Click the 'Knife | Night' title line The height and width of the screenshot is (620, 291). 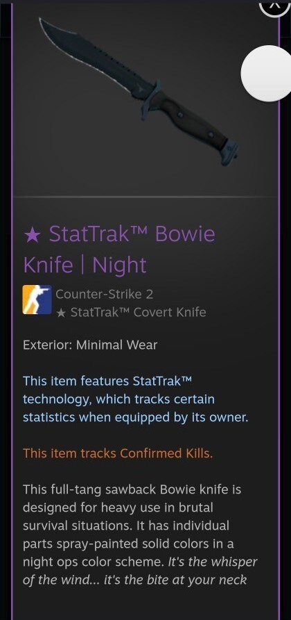tap(85, 265)
